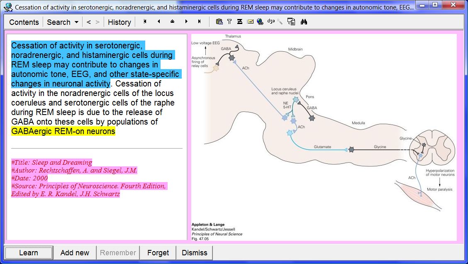Screen dimensions: 468x264
Task: Jump to first element navigation arrow
Action: 145,22
